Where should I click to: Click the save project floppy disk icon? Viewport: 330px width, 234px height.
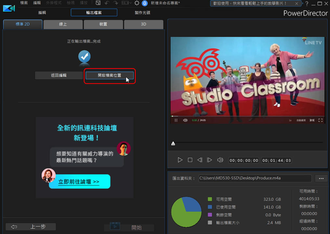pyautogui.click(x=98, y=3)
